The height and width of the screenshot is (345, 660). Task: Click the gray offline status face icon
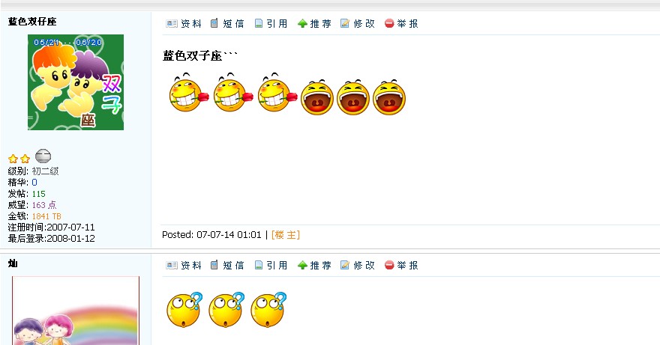[x=43, y=156]
